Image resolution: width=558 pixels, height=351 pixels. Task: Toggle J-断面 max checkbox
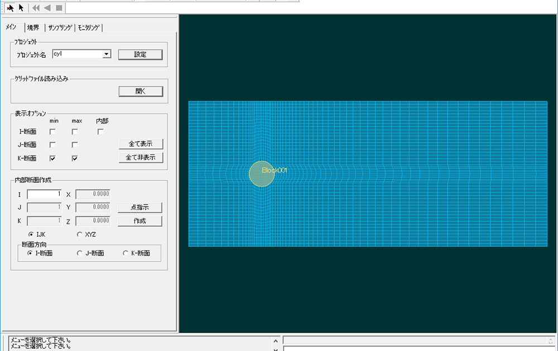click(x=75, y=145)
